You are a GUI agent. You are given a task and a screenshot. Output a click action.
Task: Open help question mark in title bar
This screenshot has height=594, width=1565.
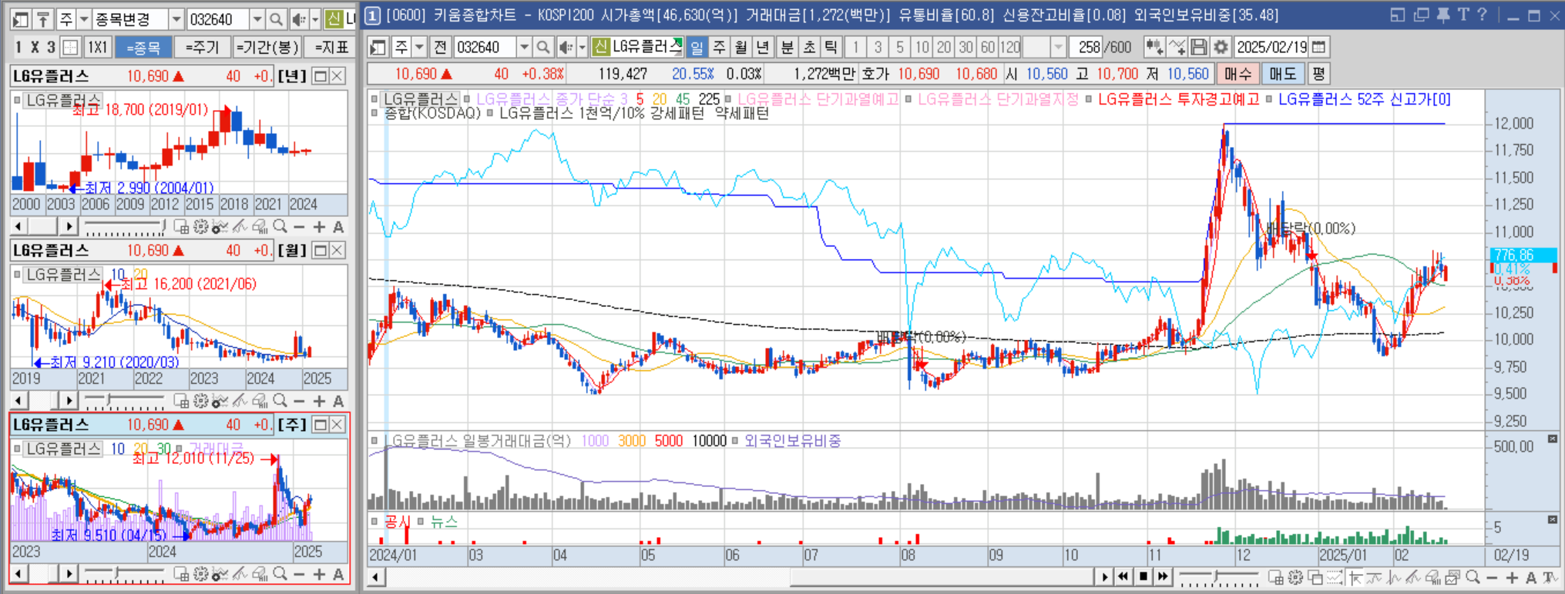coord(1482,15)
